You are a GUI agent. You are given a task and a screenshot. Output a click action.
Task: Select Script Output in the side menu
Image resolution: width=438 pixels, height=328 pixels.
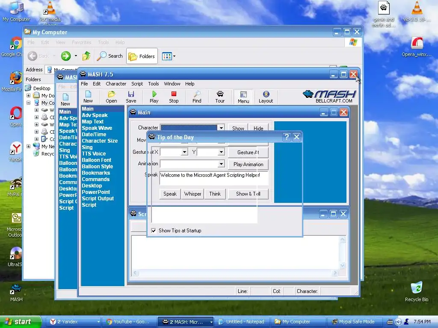tap(98, 199)
